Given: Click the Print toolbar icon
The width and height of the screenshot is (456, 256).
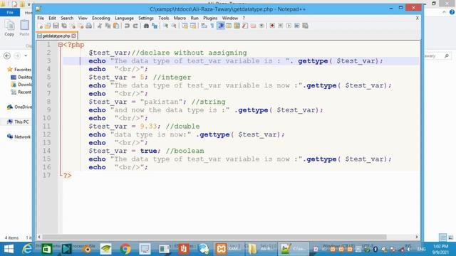Looking at the screenshot, I should (88, 26).
